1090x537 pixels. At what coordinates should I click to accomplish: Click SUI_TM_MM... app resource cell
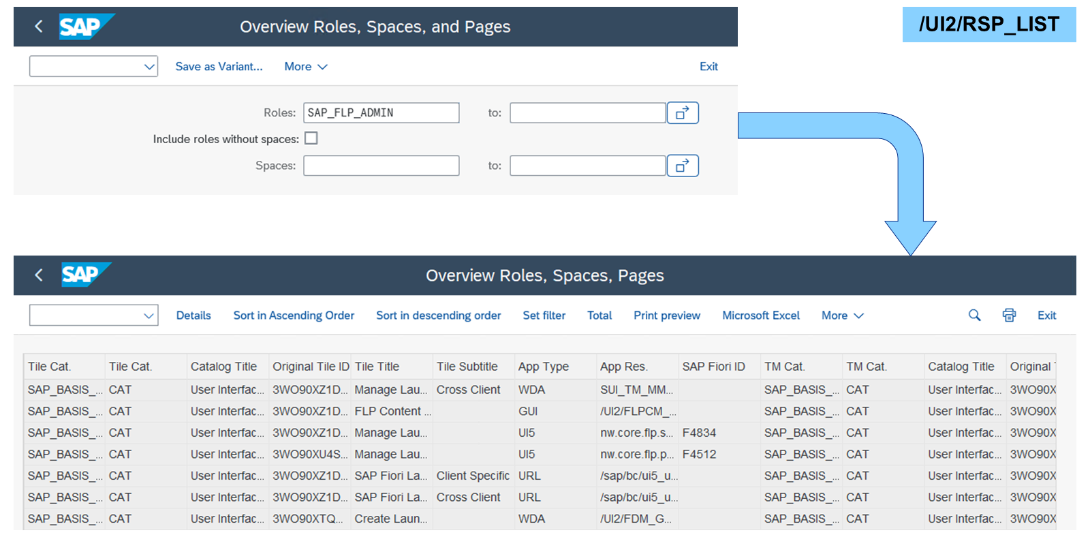tap(636, 390)
